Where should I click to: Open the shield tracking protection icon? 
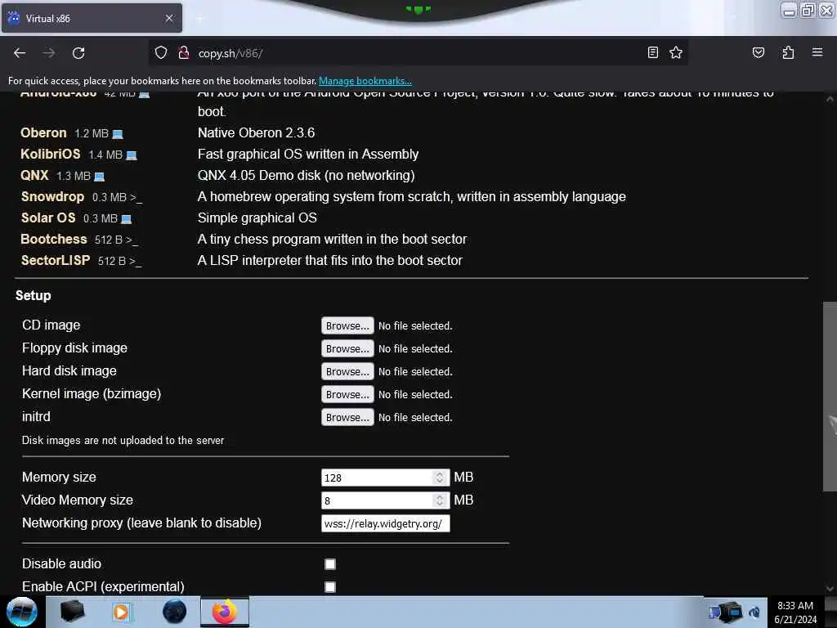(x=161, y=52)
